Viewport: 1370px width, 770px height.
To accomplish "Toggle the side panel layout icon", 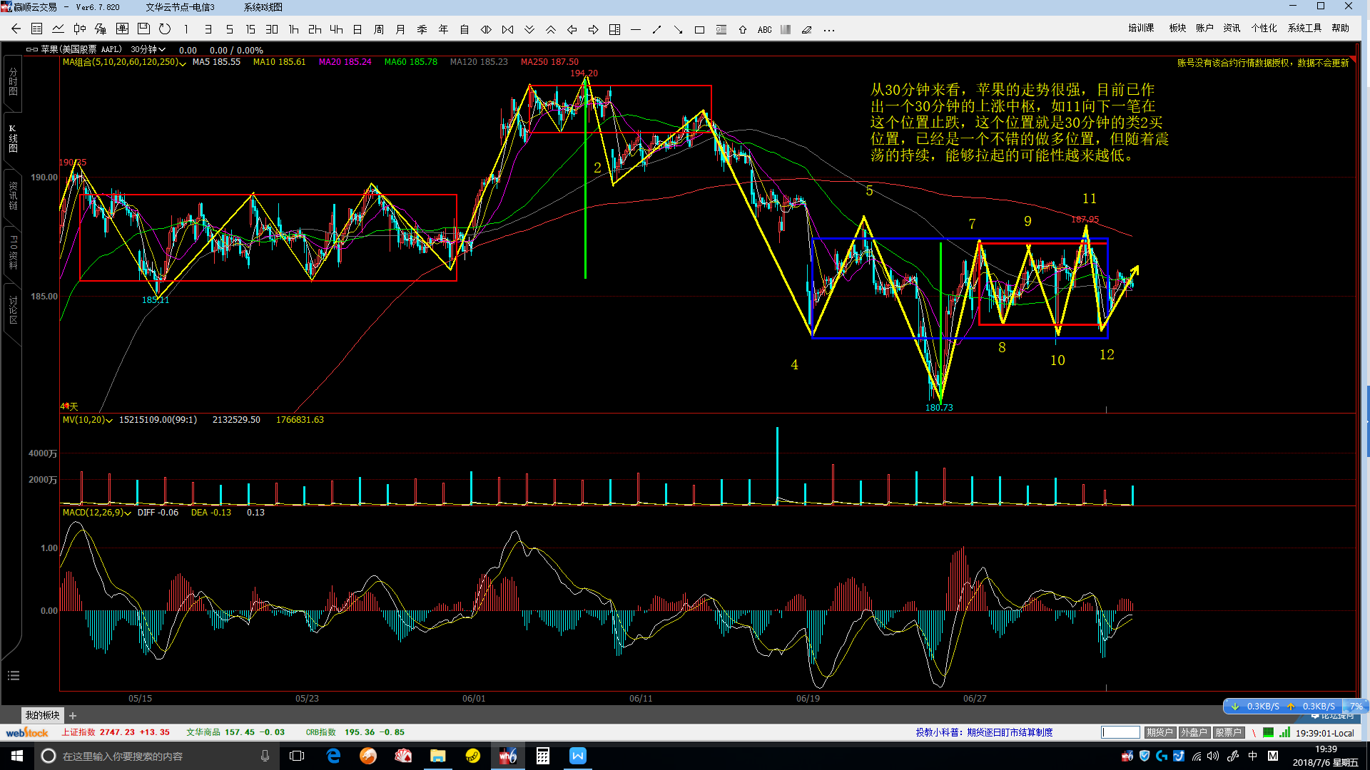I will [x=614, y=29].
